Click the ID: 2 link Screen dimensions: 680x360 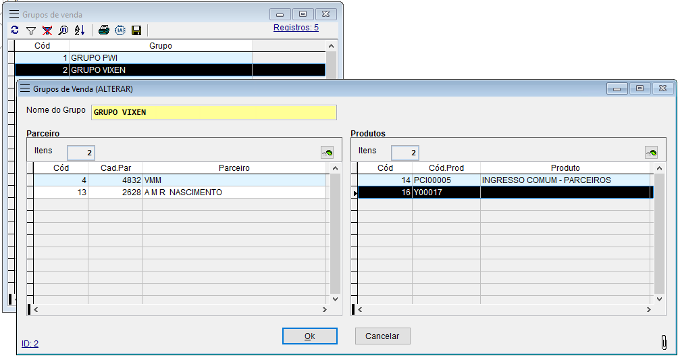[x=30, y=344]
